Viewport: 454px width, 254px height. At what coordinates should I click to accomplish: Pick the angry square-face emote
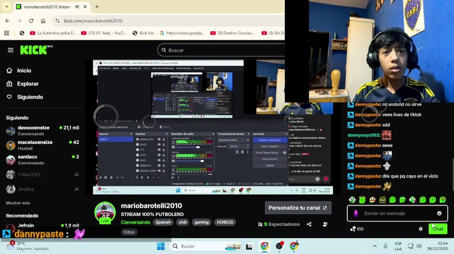point(383,200)
